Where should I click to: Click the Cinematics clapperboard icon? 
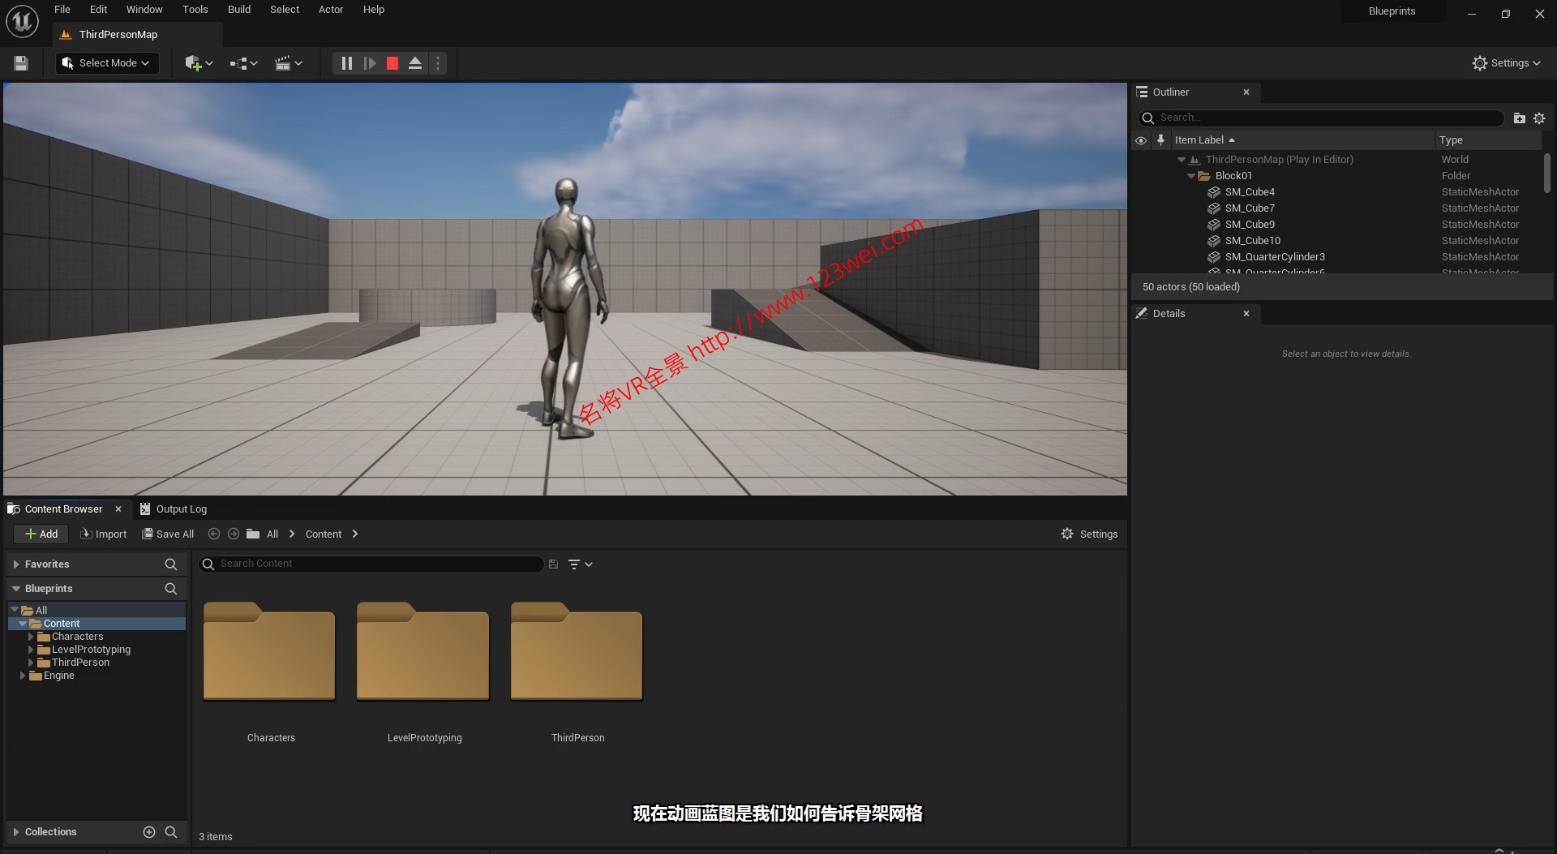(285, 62)
